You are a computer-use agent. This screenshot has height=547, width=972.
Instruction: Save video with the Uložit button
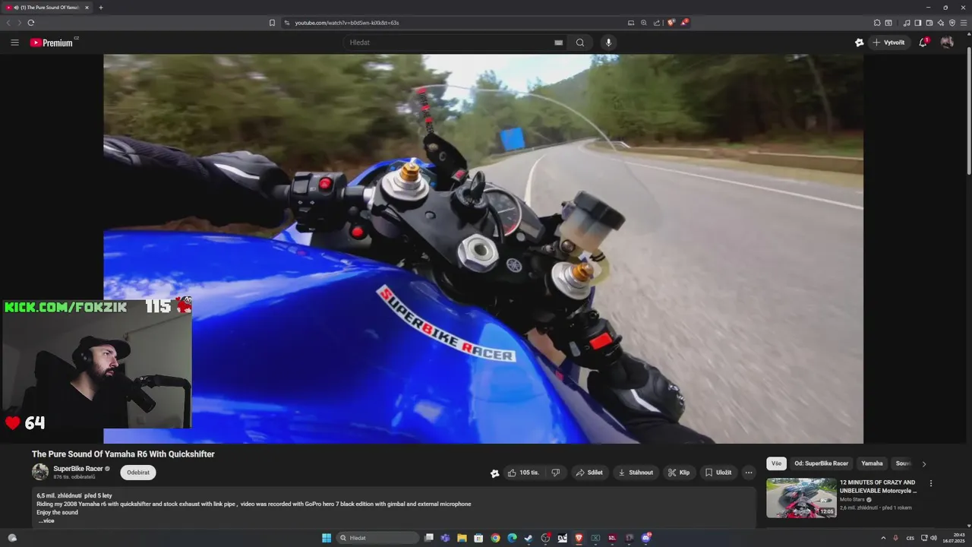718,473
